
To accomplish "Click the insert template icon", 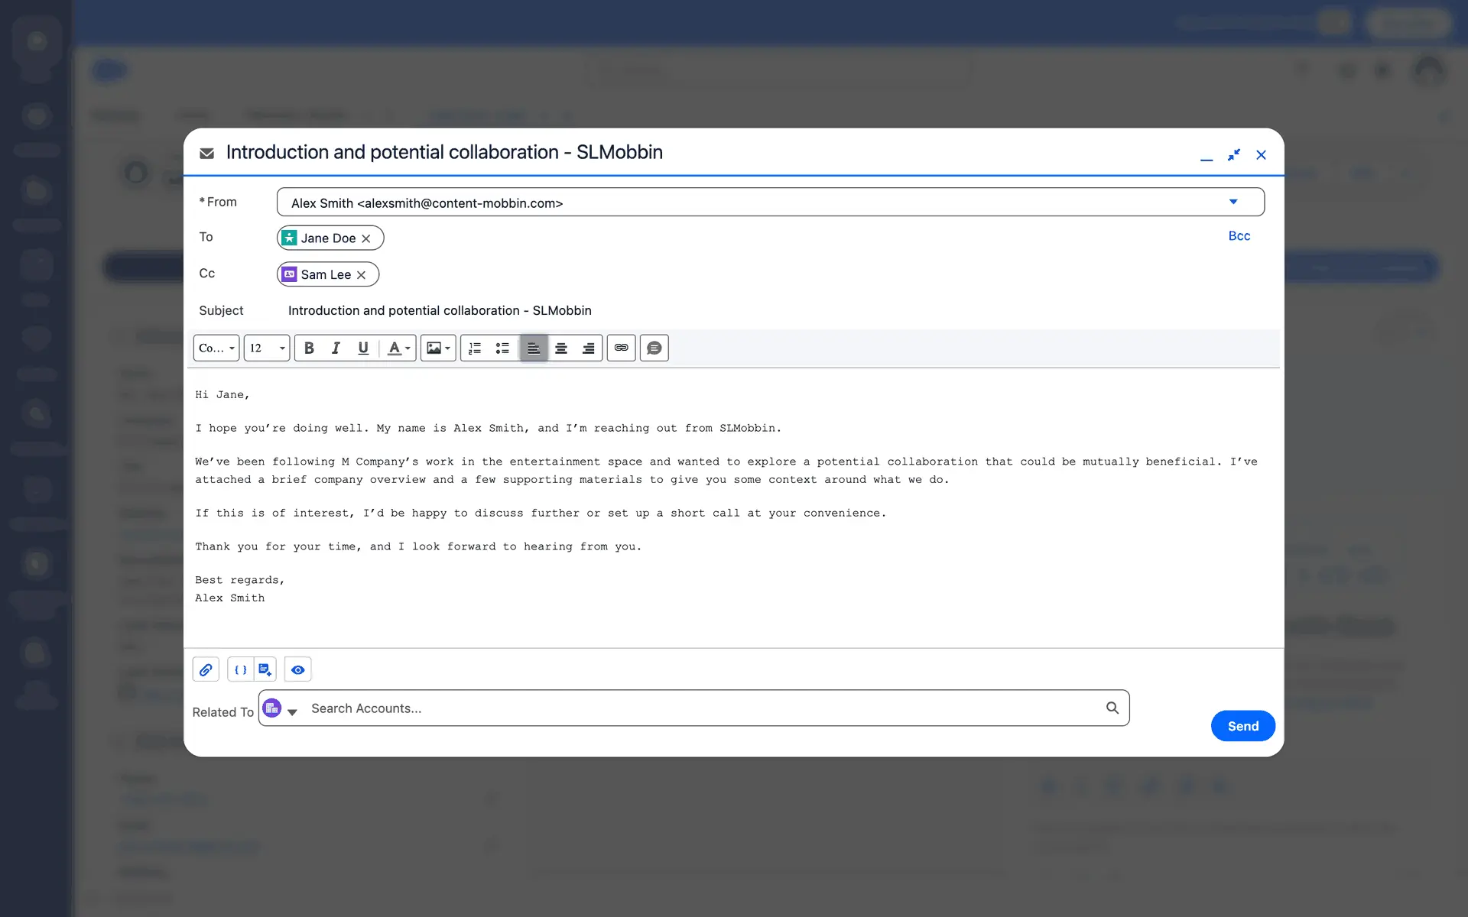I will tap(265, 670).
